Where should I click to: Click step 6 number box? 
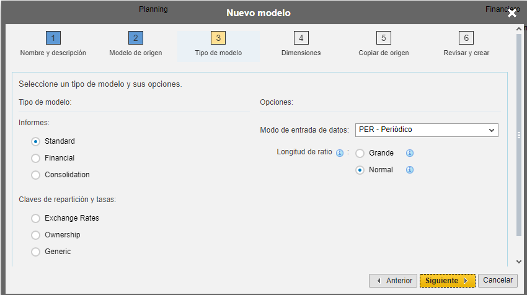click(466, 38)
